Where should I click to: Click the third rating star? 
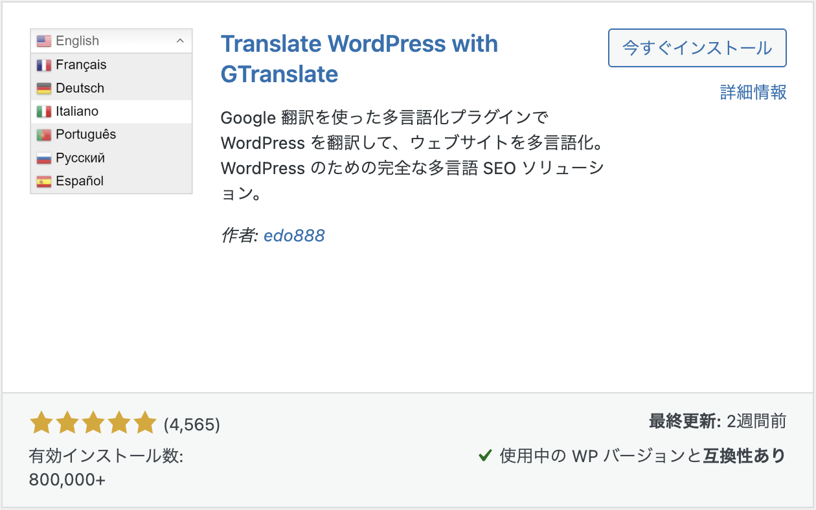pos(93,423)
